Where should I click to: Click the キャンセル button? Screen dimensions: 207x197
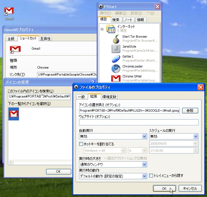click(190, 189)
